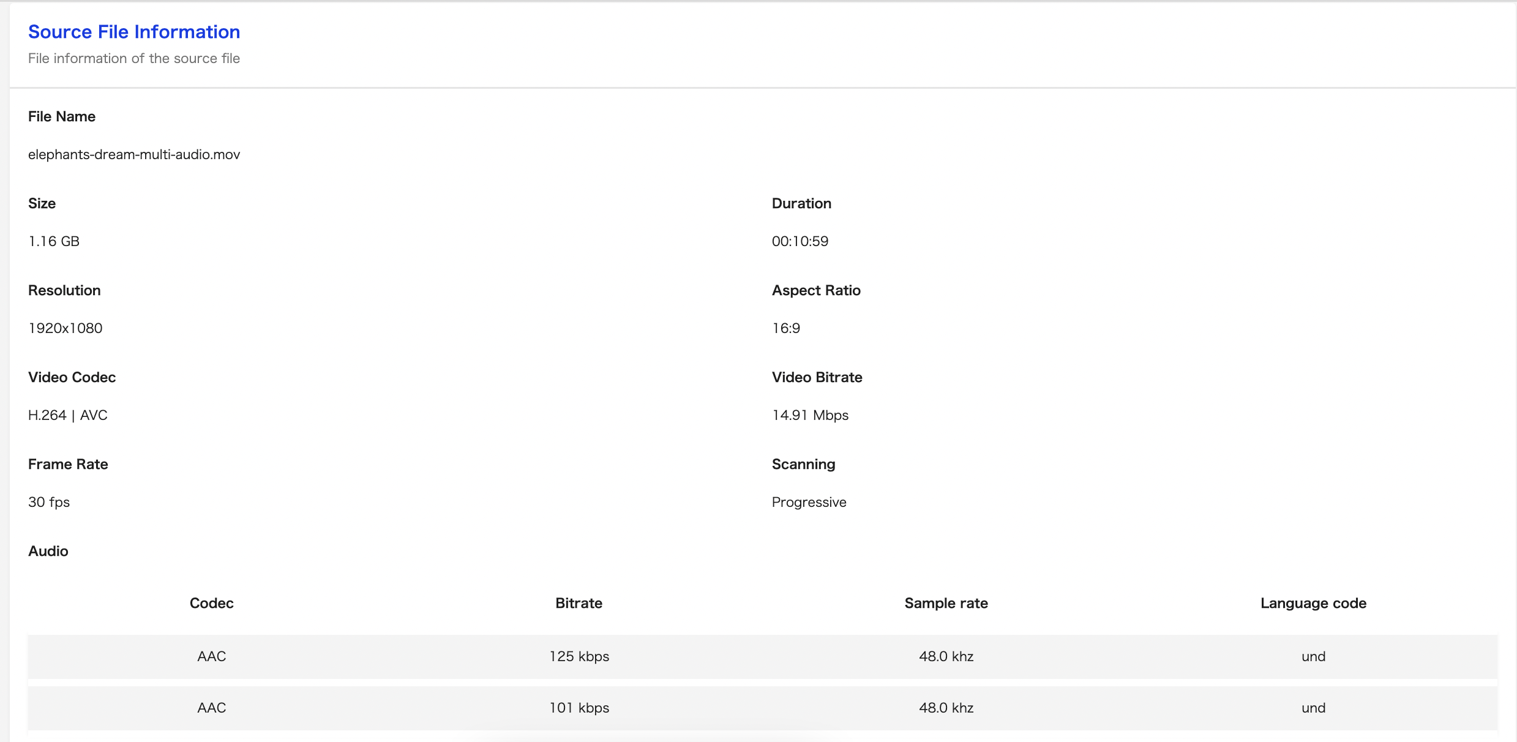Click the 14.91 Mbps video bitrate value

click(810, 415)
